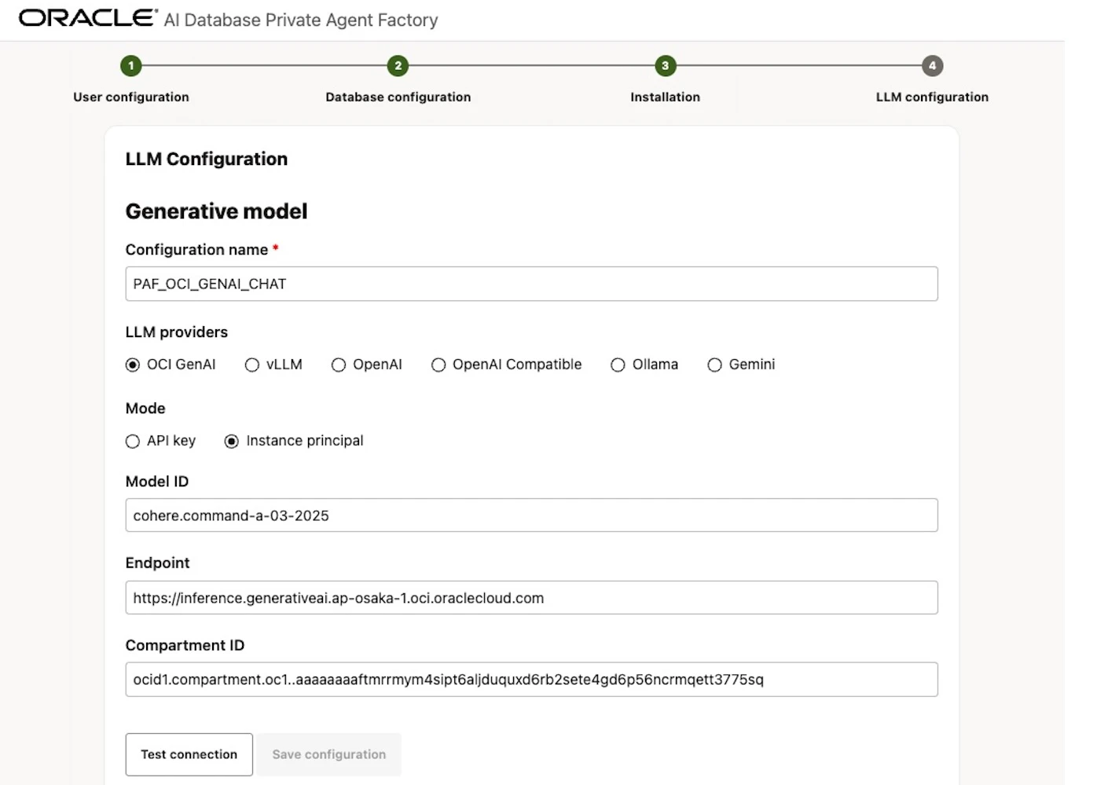Click the "Compartment ID" field label
This screenshot has height=785, width=1097.
point(185,645)
